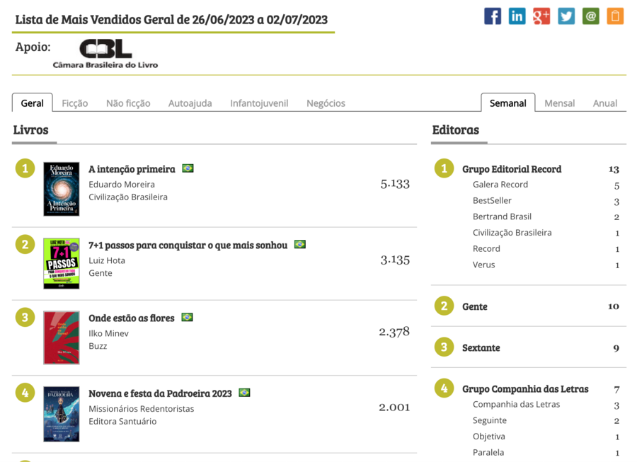Click the rank 1 badge in Livros

[x=25, y=168]
